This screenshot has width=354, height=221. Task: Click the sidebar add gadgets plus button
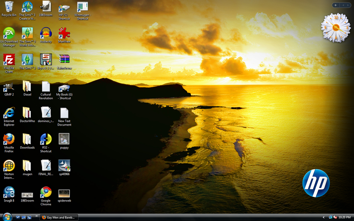tap(336, 5)
